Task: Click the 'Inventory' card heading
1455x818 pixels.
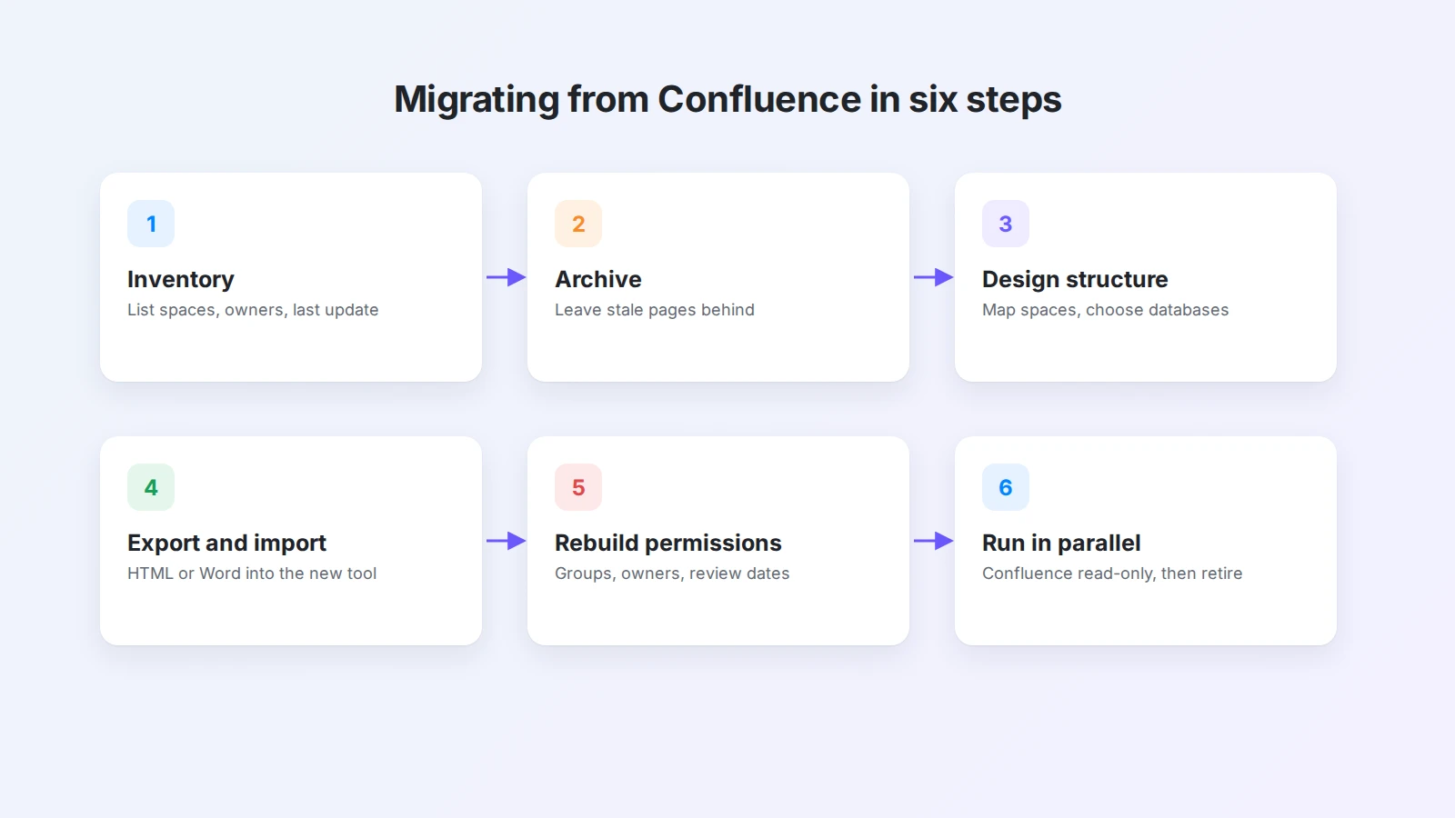Action: tap(181, 279)
